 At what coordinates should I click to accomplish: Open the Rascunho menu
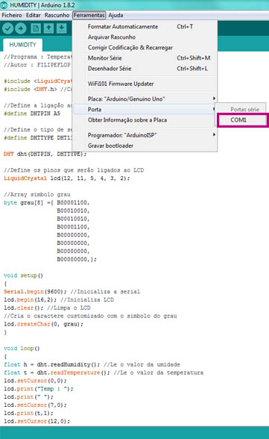(x=57, y=15)
